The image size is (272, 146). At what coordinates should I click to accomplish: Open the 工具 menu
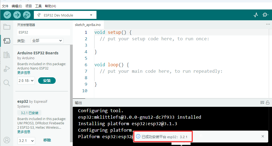[x=38, y=6]
